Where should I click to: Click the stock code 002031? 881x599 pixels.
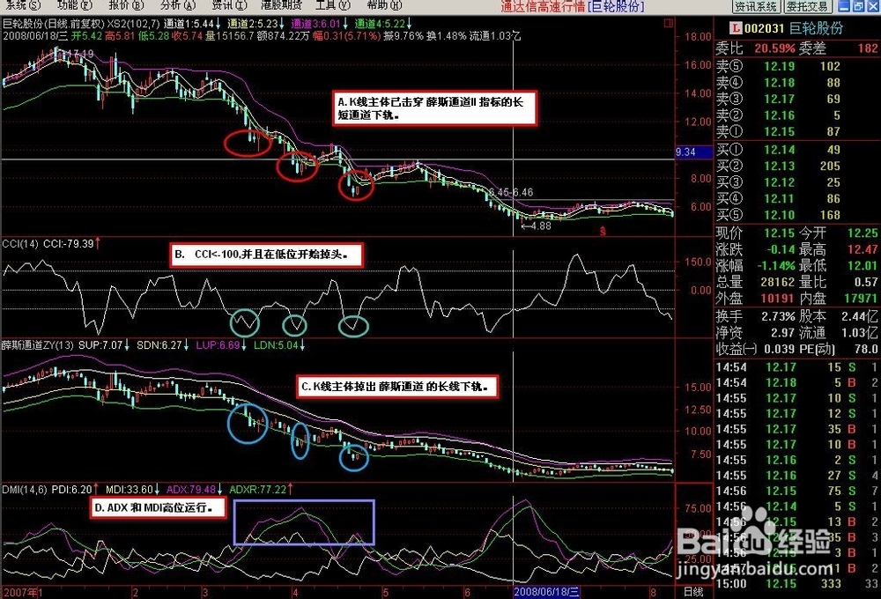[x=764, y=28]
